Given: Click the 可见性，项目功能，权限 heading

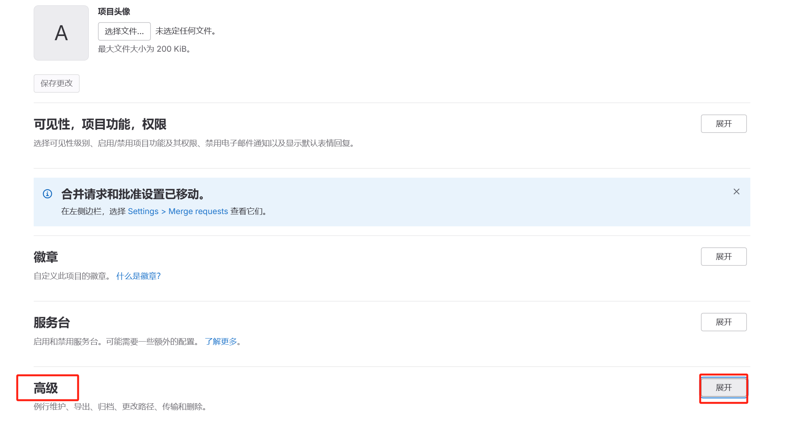Looking at the screenshot, I should pyautogui.click(x=100, y=124).
